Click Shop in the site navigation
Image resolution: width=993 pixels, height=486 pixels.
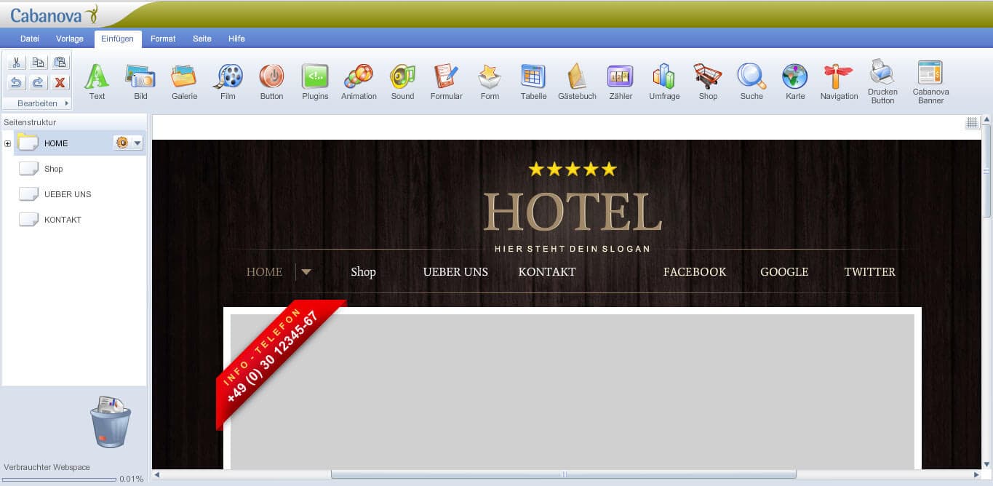363,272
